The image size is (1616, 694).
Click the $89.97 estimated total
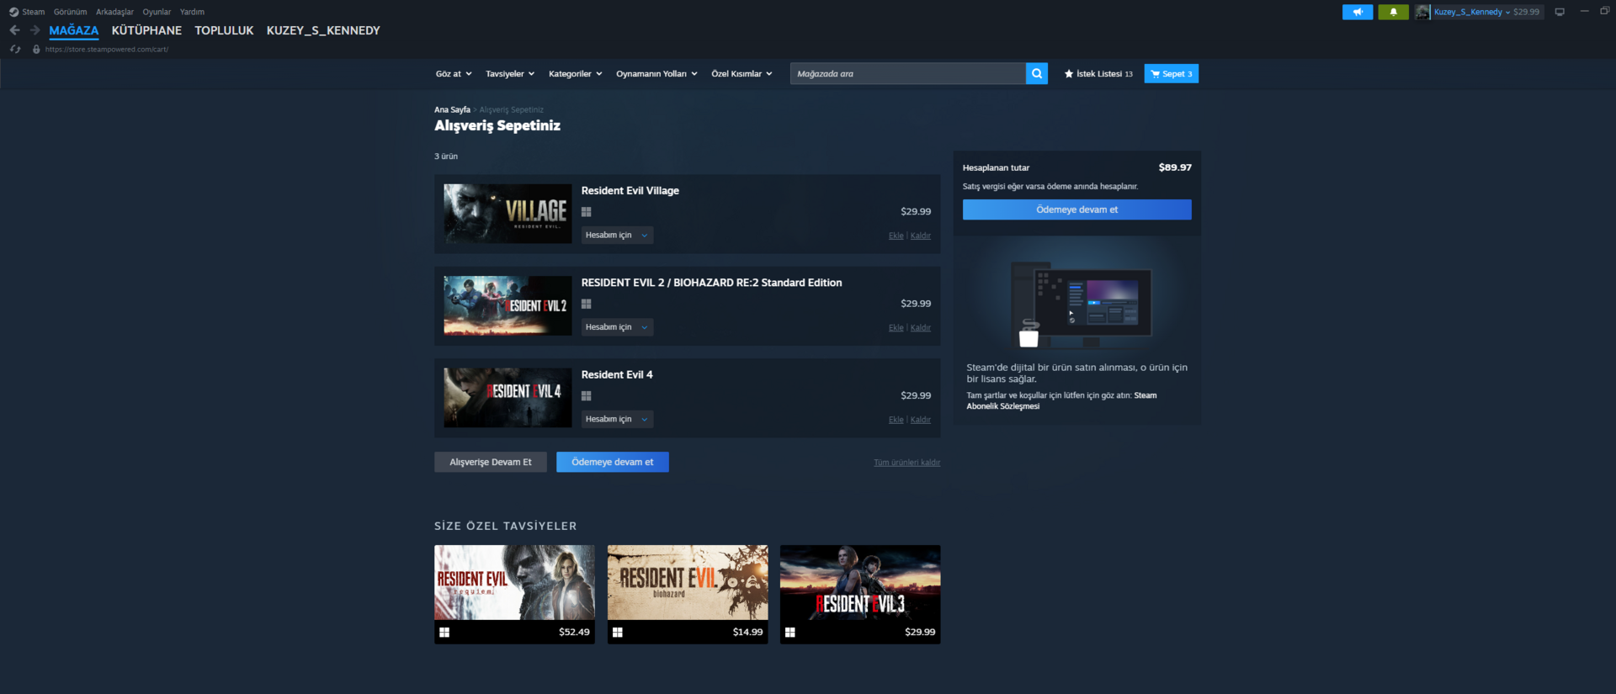[1175, 167]
